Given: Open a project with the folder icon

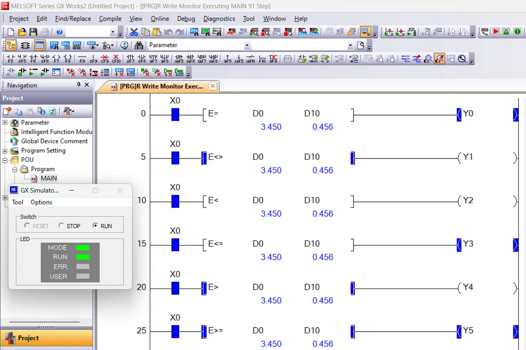Looking at the screenshot, I should (22, 32).
